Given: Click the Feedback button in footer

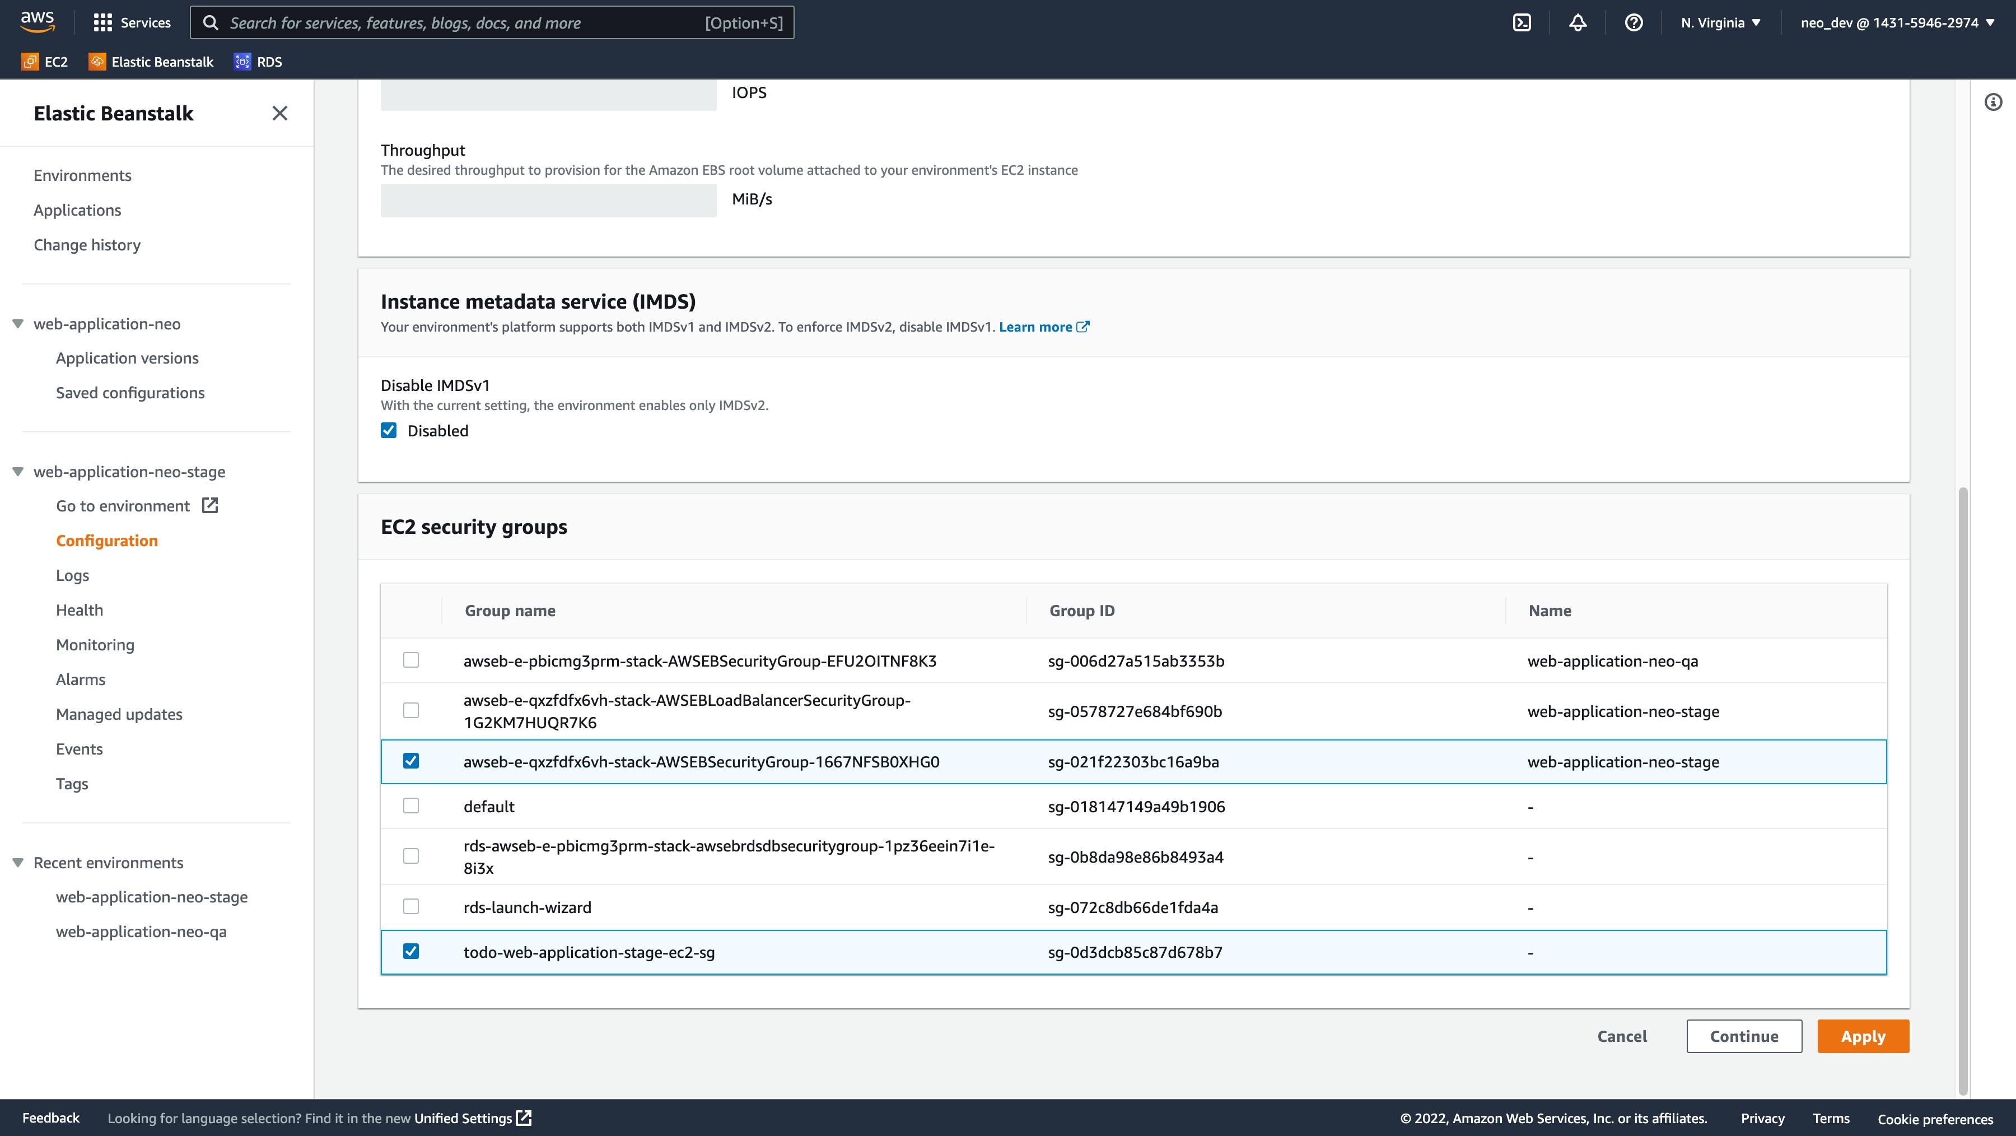Looking at the screenshot, I should (51, 1118).
